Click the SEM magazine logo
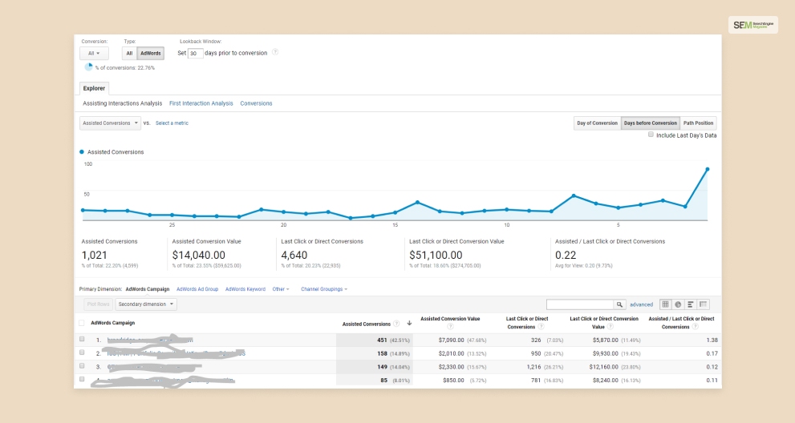 753,25
